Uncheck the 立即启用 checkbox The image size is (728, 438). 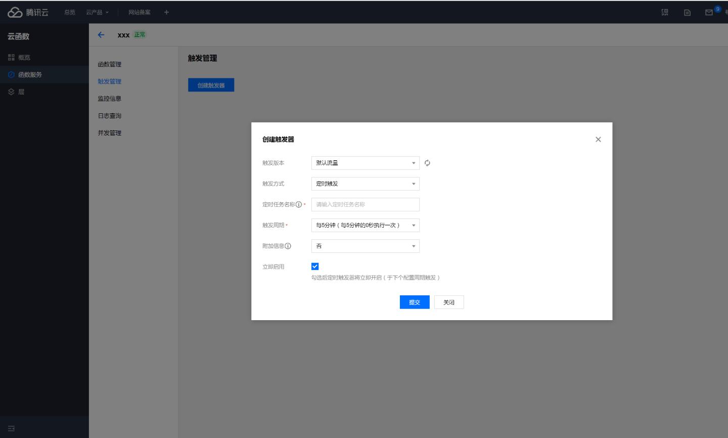(x=315, y=267)
